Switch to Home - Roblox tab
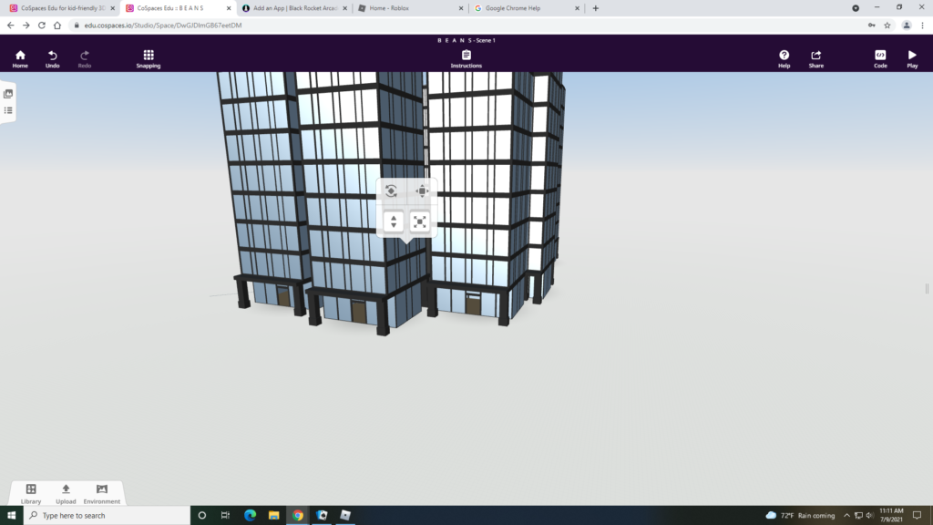The image size is (933, 525). (x=409, y=8)
